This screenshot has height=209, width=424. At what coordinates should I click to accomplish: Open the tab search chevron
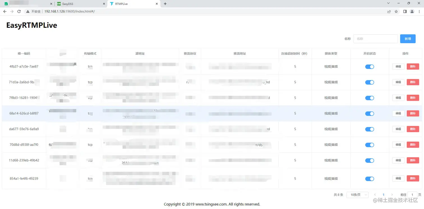coord(388,3)
